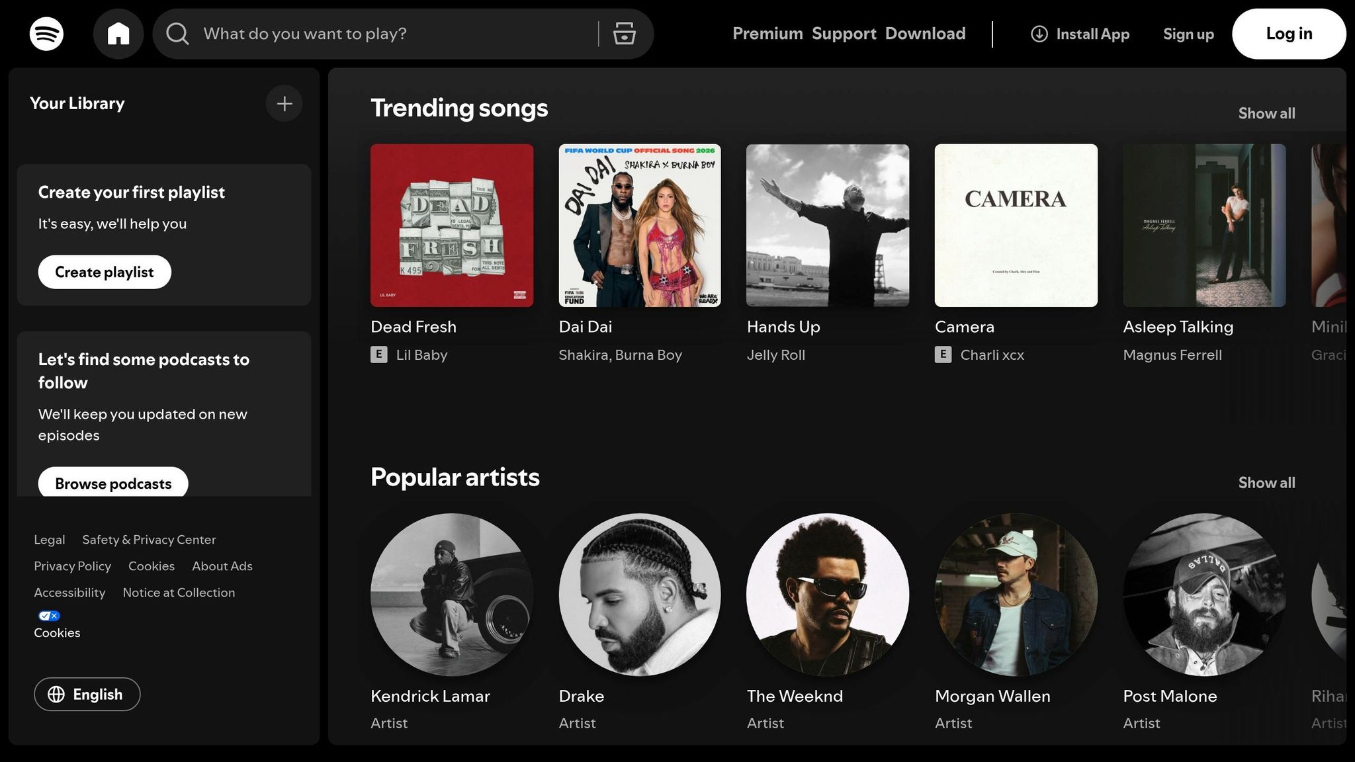Click 'Kendrick Lamar' name text

430,696
